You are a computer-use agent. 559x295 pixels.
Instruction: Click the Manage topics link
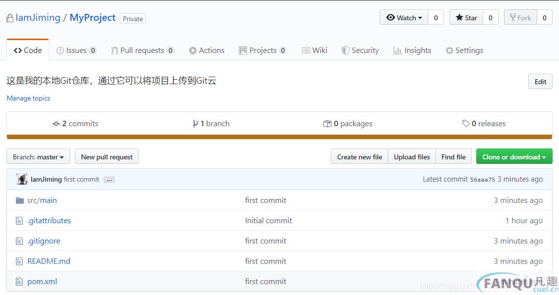(x=29, y=98)
